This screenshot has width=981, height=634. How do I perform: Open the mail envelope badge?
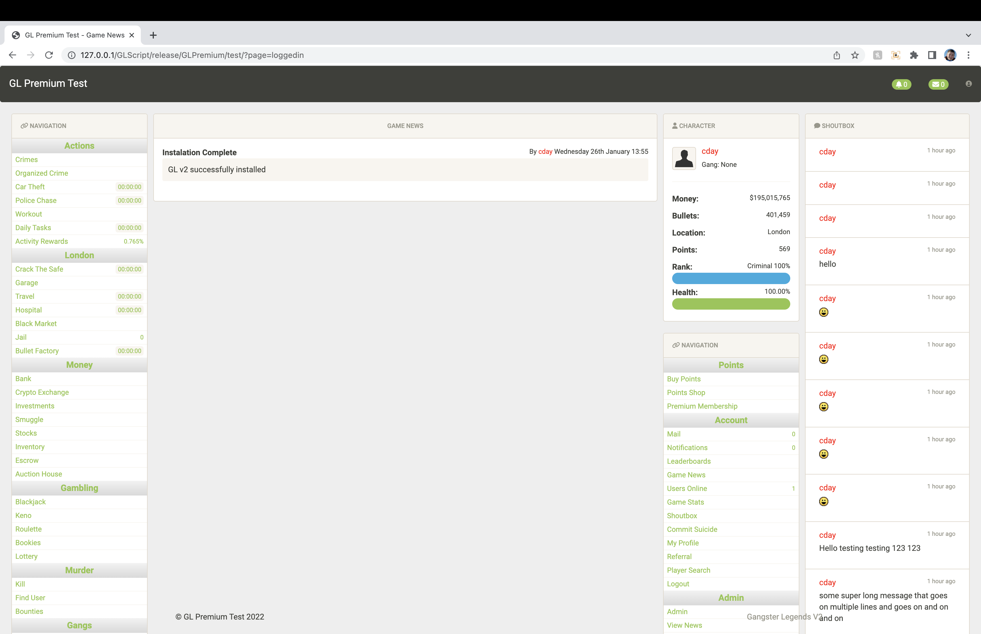click(938, 84)
